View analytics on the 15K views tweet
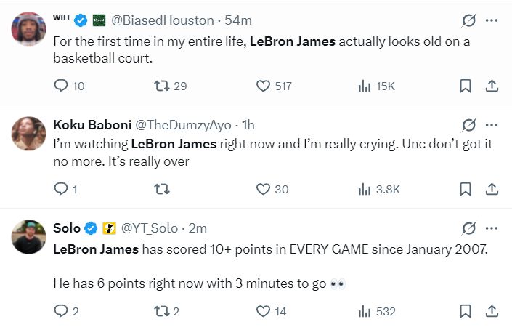 click(365, 86)
